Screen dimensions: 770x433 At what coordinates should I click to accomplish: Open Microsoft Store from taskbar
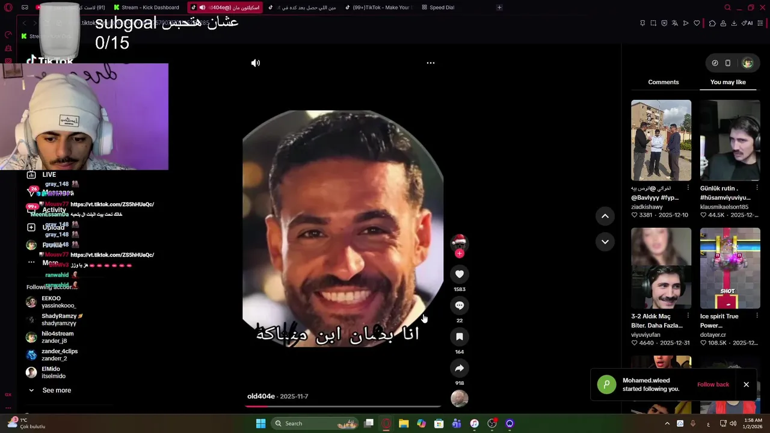point(439,423)
